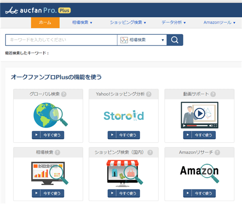Click help icon beside Amazonリサーチ
The image size is (242, 204).
217,152
